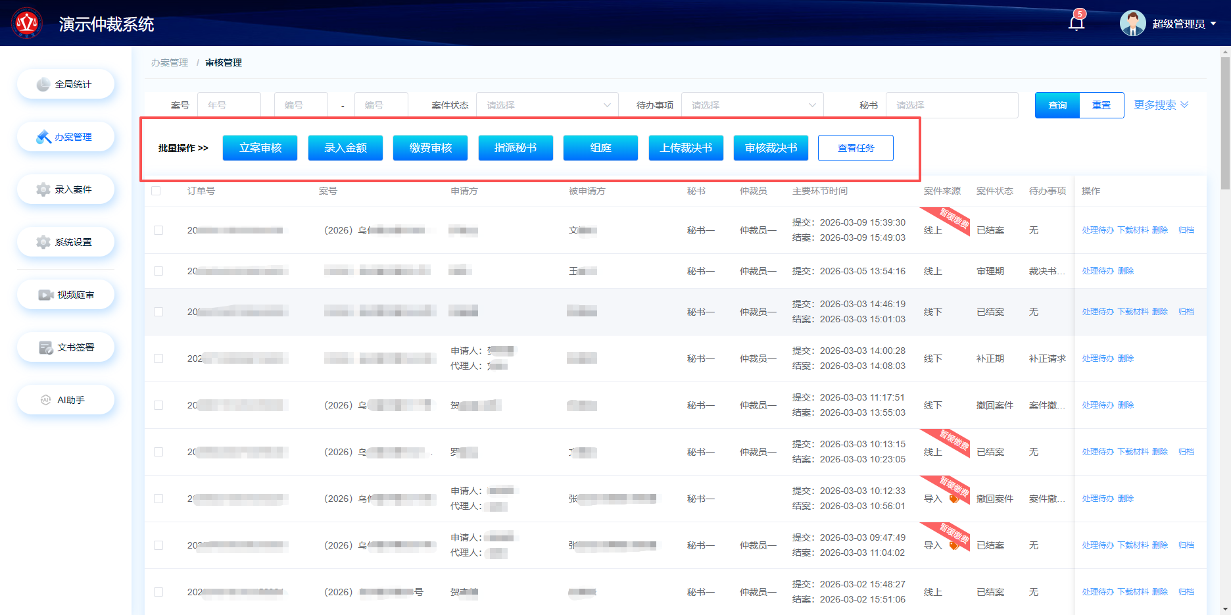
Task: Click the notification bell icon
Action: point(1076,24)
